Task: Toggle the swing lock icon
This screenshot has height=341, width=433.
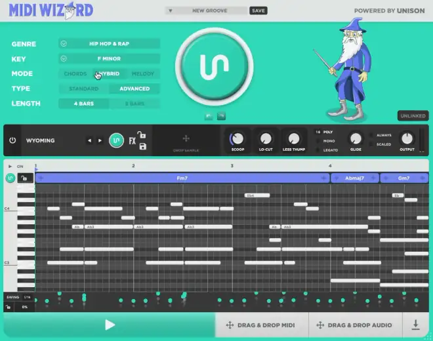Action: coord(9,307)
